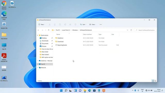This screenshot has height=93, width=165.
Task: Open the New item menu
Action: point(42,25)
